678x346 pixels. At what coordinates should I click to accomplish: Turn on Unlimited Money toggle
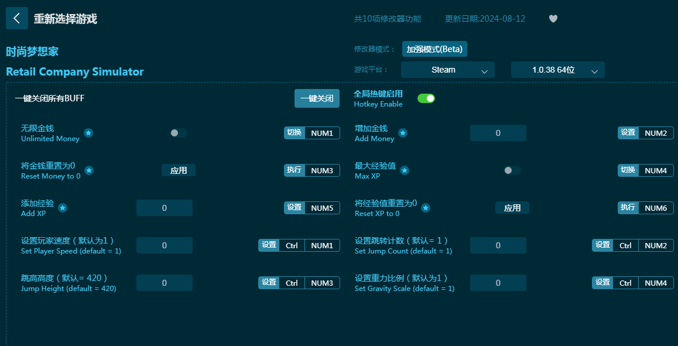click(179, 133)
